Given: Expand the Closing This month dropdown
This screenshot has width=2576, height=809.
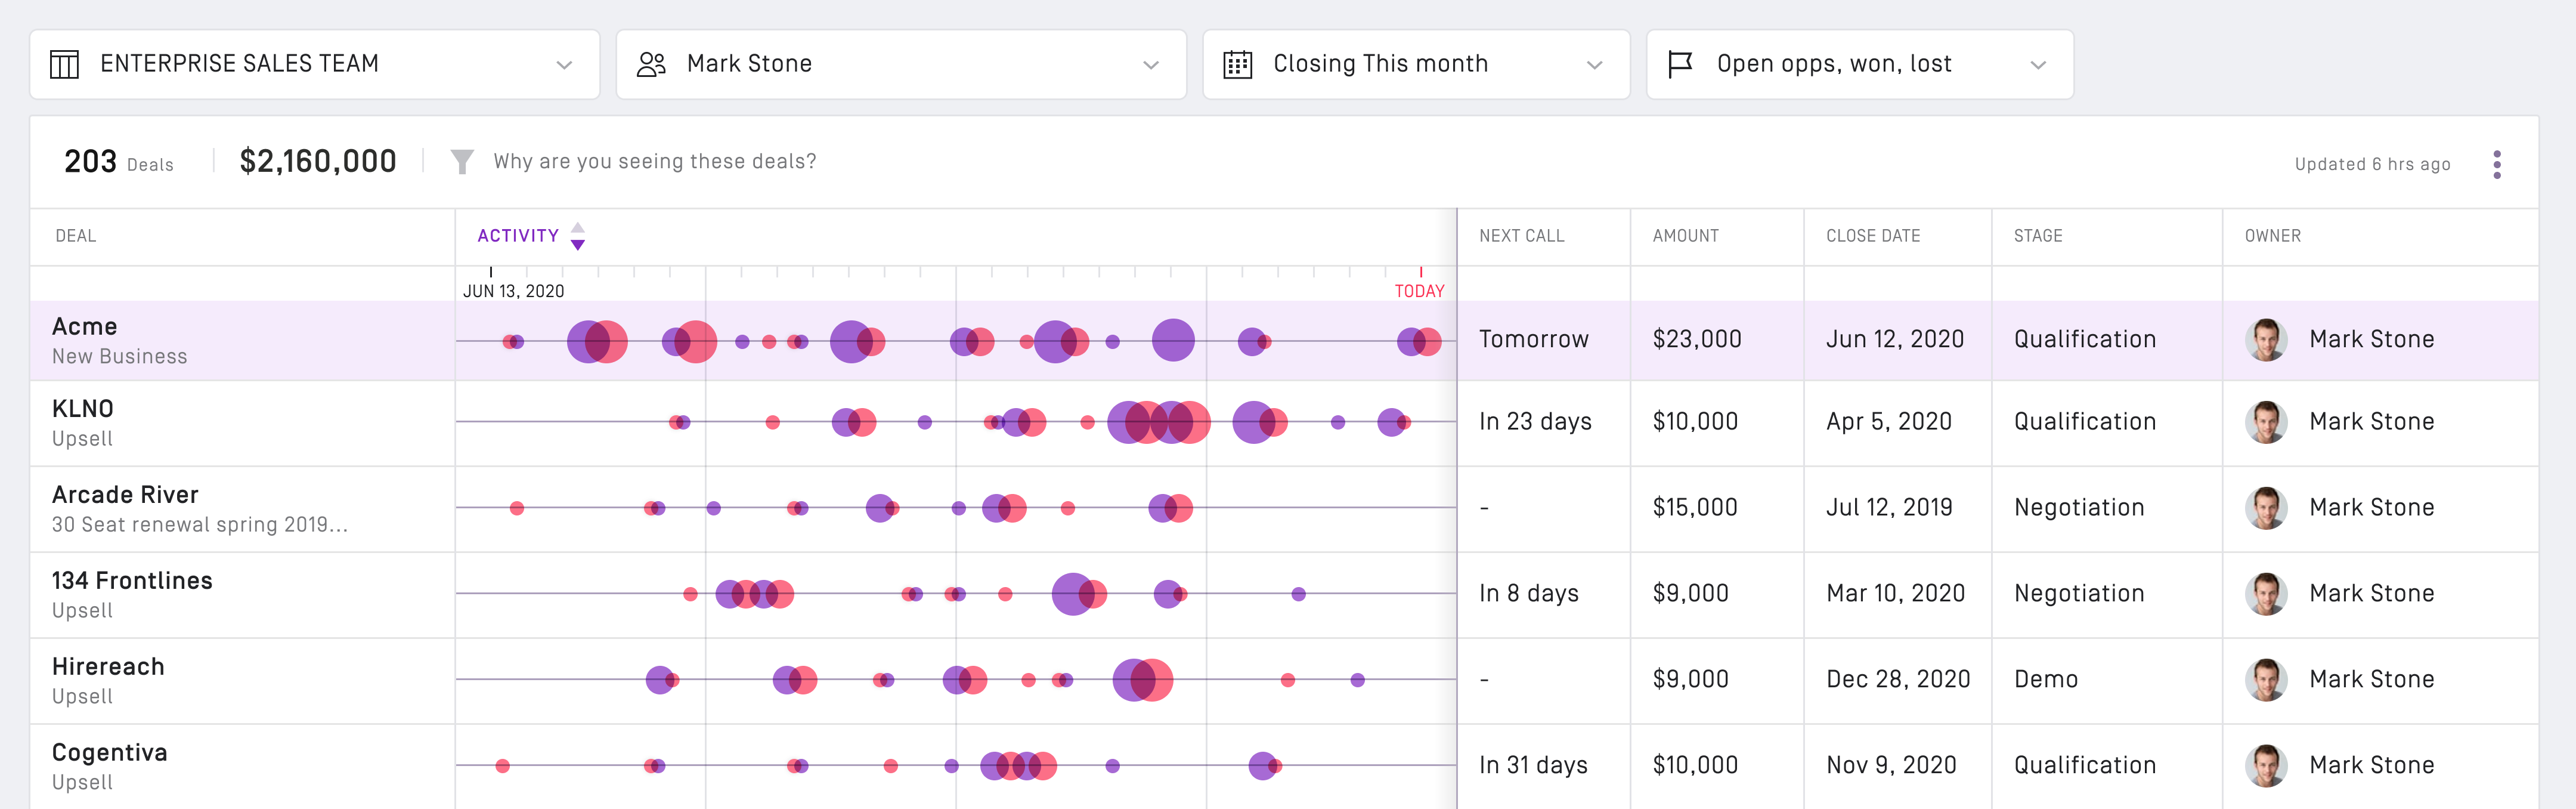Looking at the screenshot, I should (1594, 65).
